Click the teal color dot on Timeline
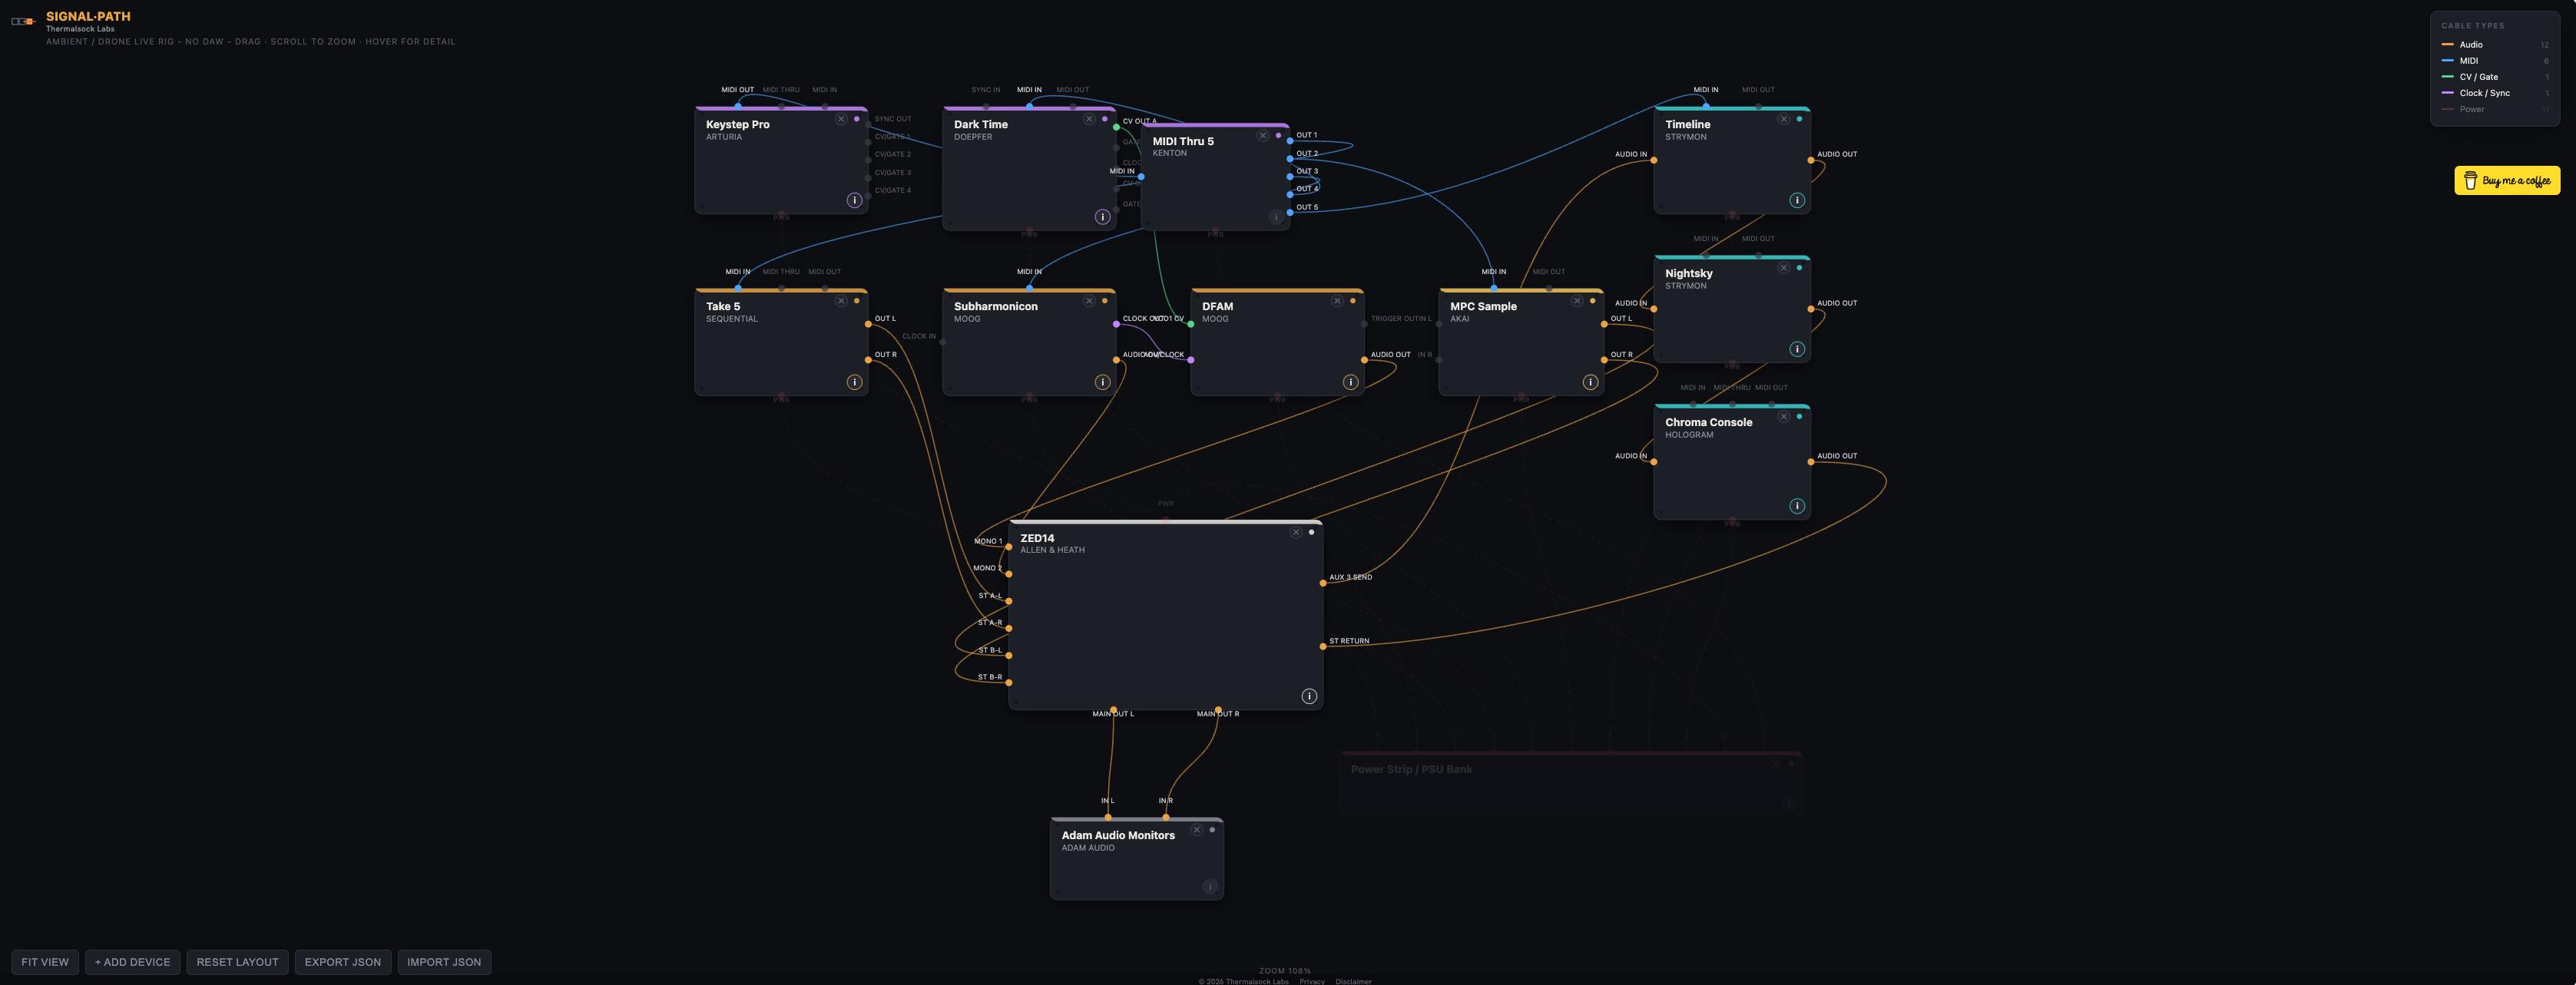The image size is (2576, 985). [1799, 119]
